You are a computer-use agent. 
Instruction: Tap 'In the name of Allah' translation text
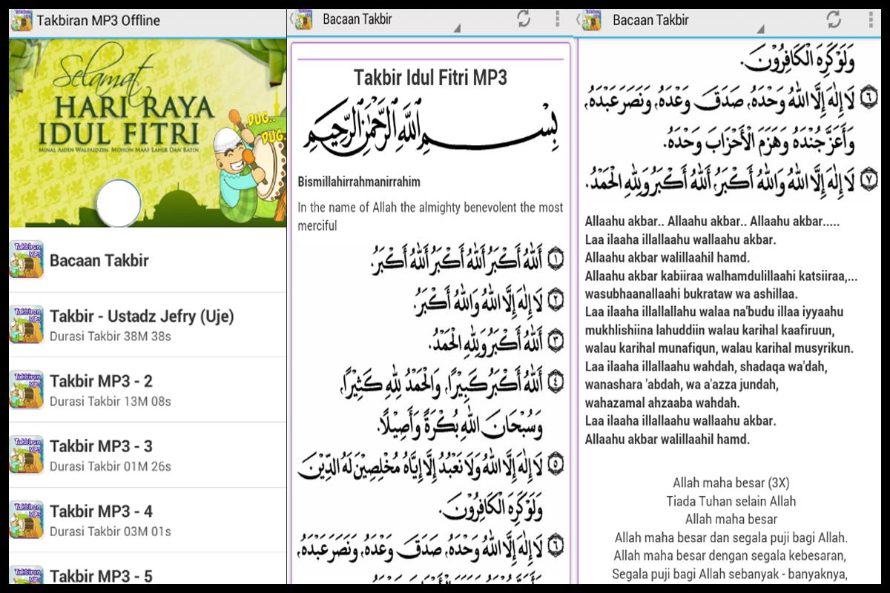coord(430,216)
